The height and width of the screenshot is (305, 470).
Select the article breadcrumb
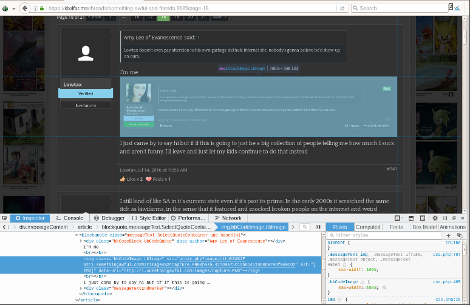[85, 227]
